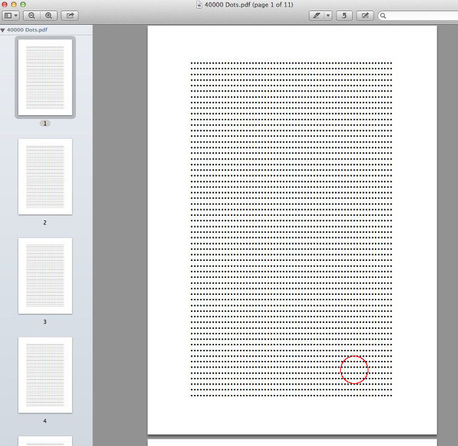
Task: Select the highlight pen tool
Action: pyautogui.click(x=317, y=16)
